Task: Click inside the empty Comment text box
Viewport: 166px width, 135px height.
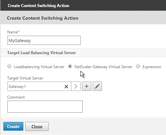Action: coord(45,107)
